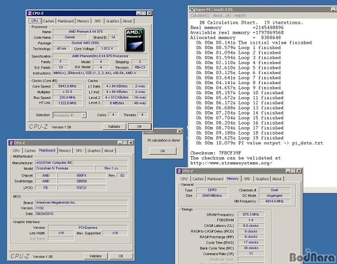Click the NB Frequency value 4814.0 MHz

274,201
